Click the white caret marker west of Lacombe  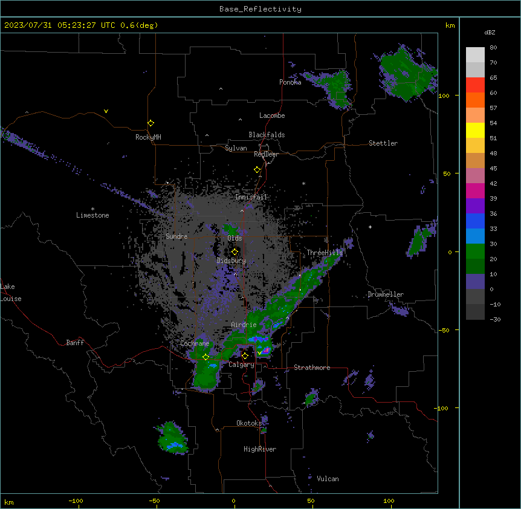coord(240,119)
